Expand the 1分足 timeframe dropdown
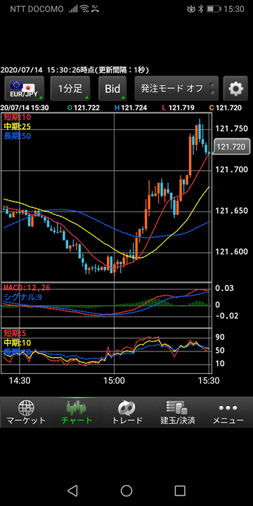Screen dimensions: 253x506 click(x=70, y=89)
